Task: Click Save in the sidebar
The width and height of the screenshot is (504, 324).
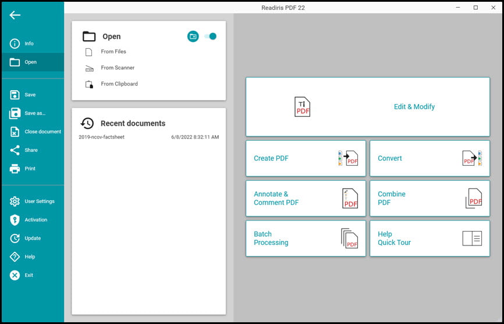Action: point(33,95)
